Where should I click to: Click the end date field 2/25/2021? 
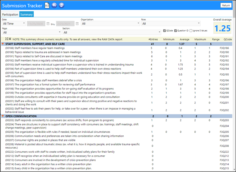point(65,24)
